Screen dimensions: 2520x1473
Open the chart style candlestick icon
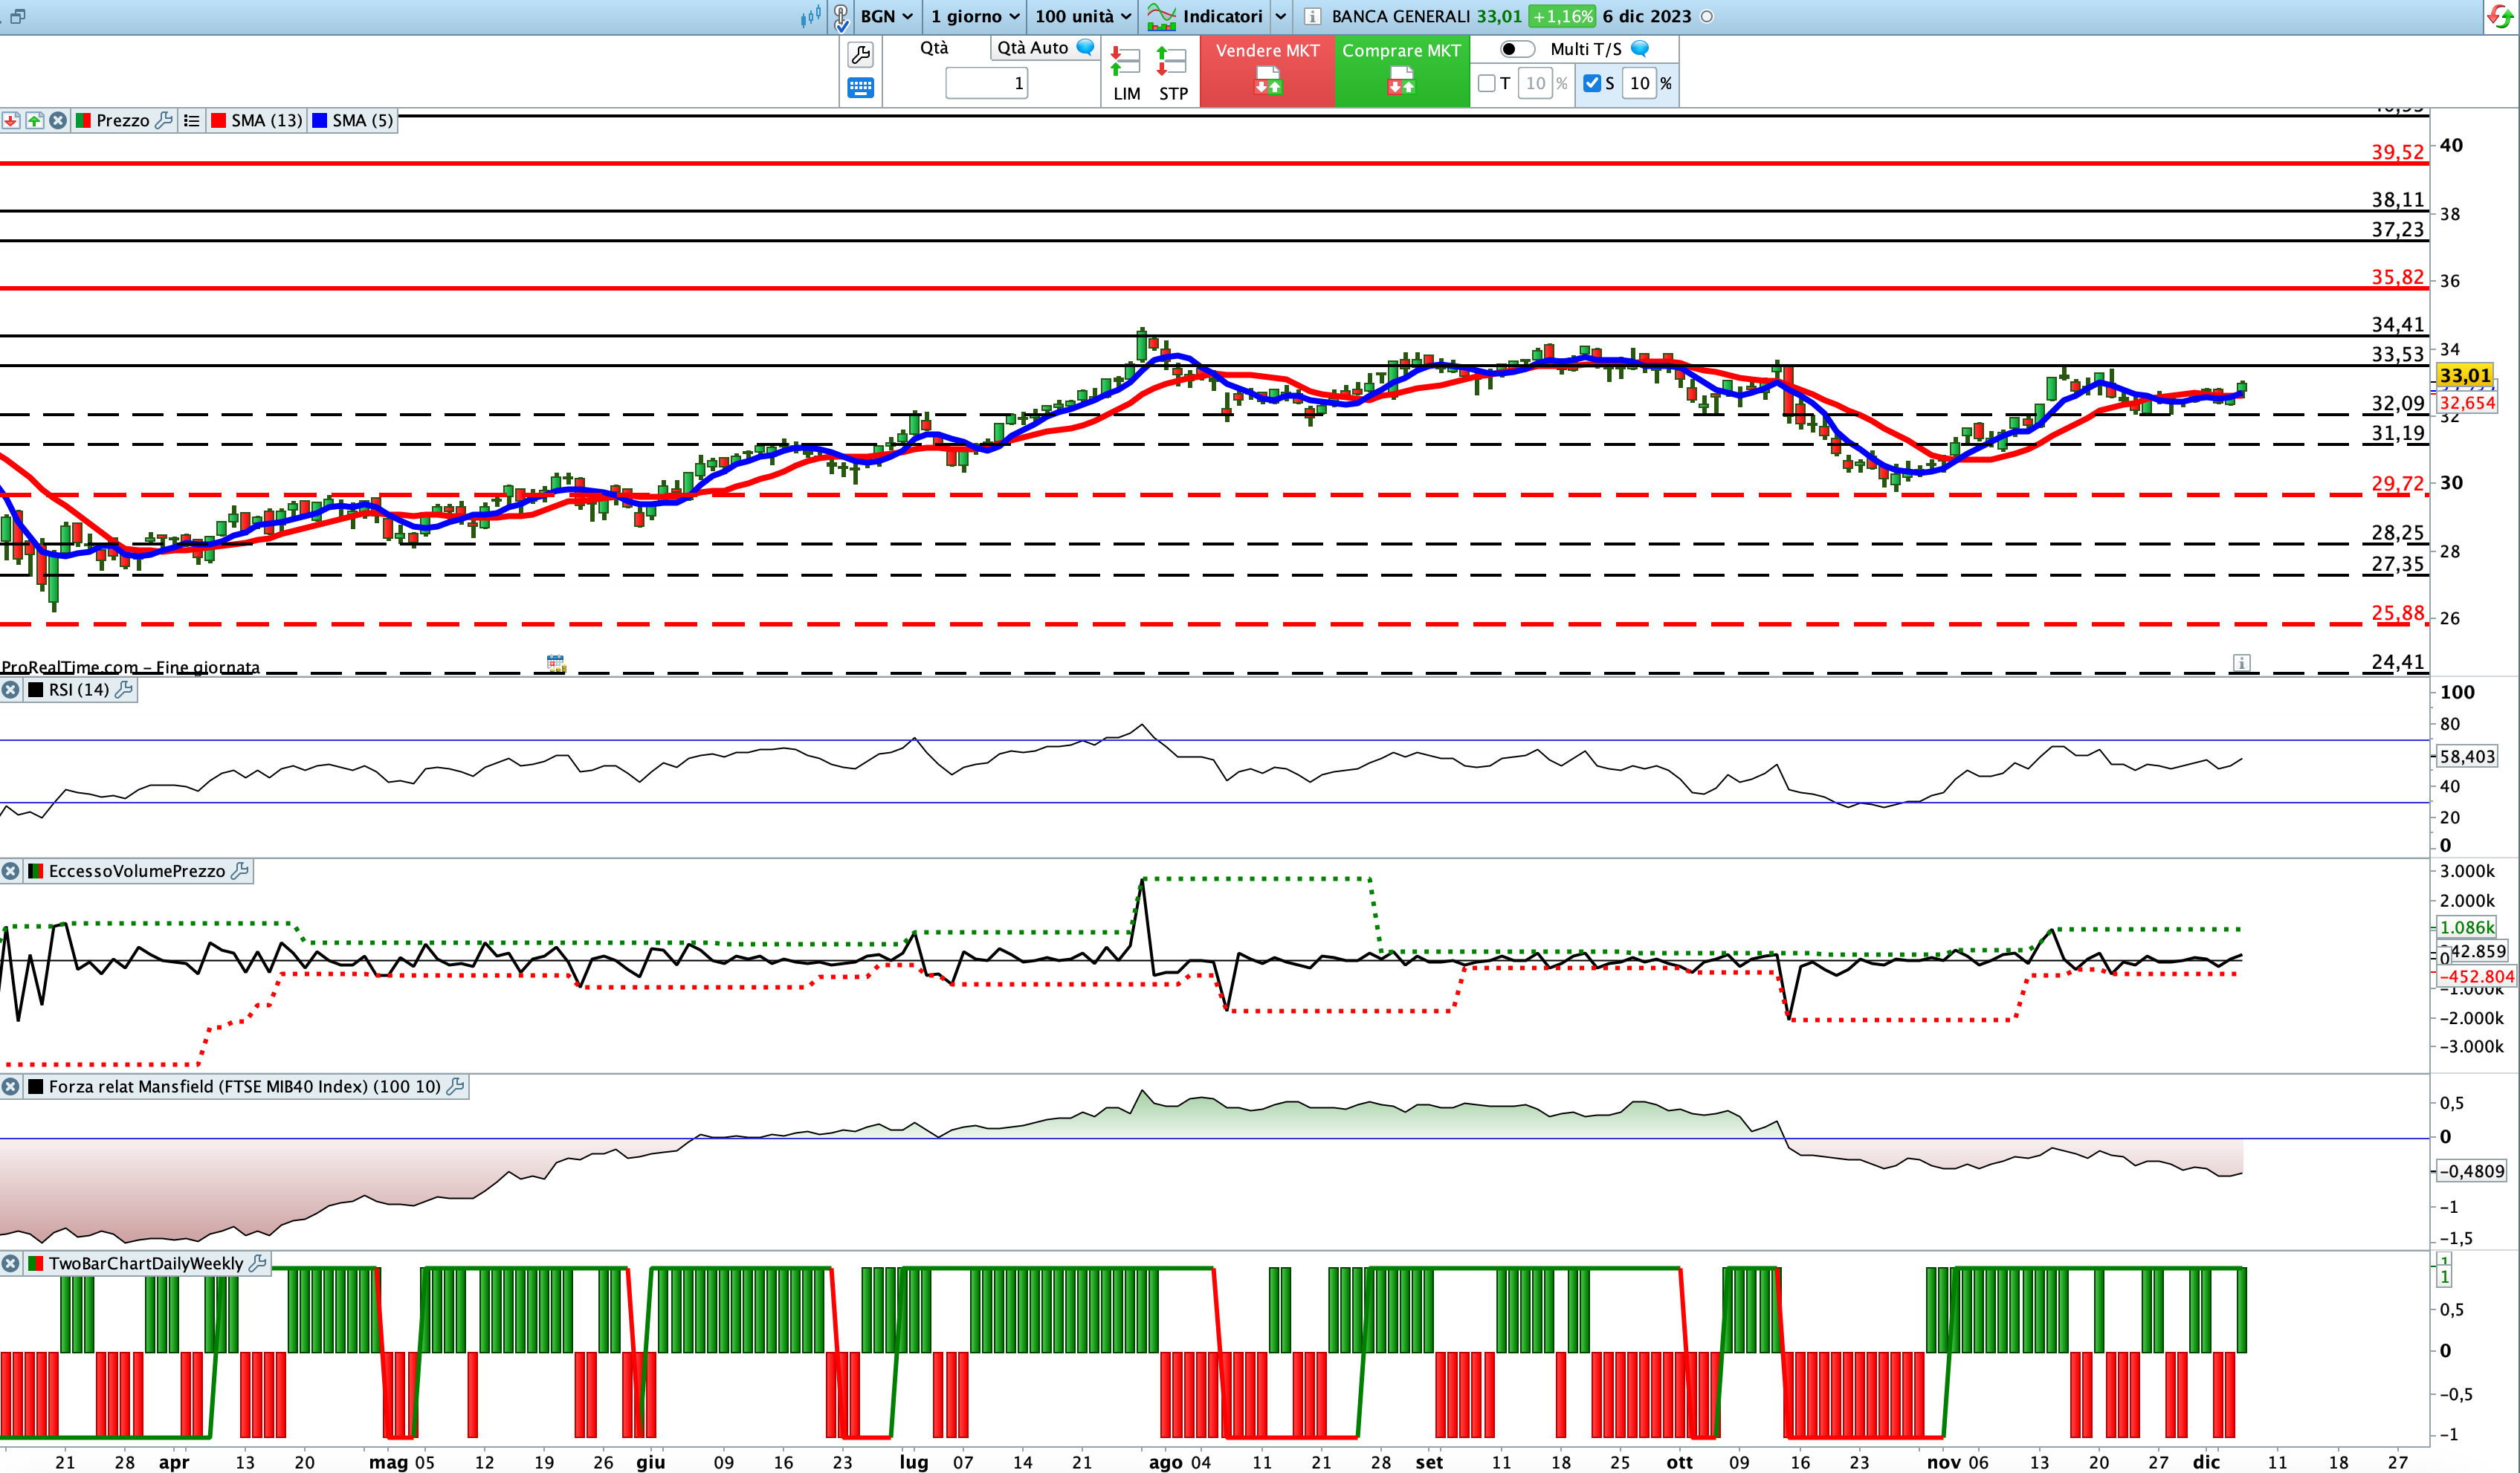(x=811, y=16)
